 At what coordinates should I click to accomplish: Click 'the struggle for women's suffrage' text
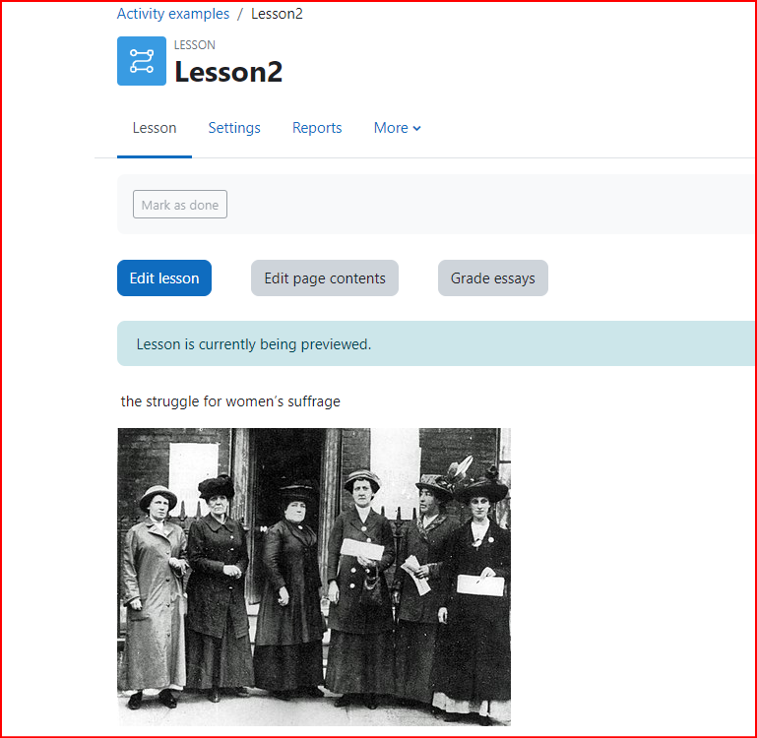click(230, 401)
